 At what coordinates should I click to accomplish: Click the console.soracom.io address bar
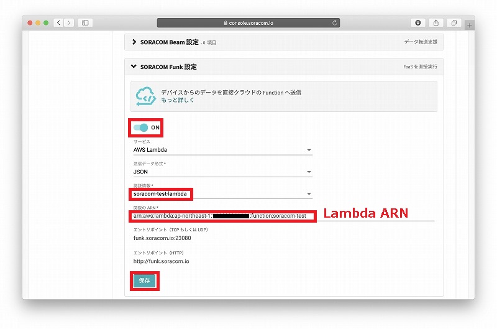pos(248,23)
